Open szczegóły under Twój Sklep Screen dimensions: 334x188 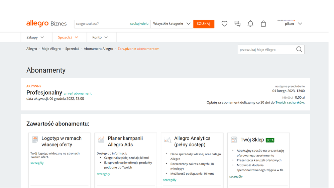point(236,177)
